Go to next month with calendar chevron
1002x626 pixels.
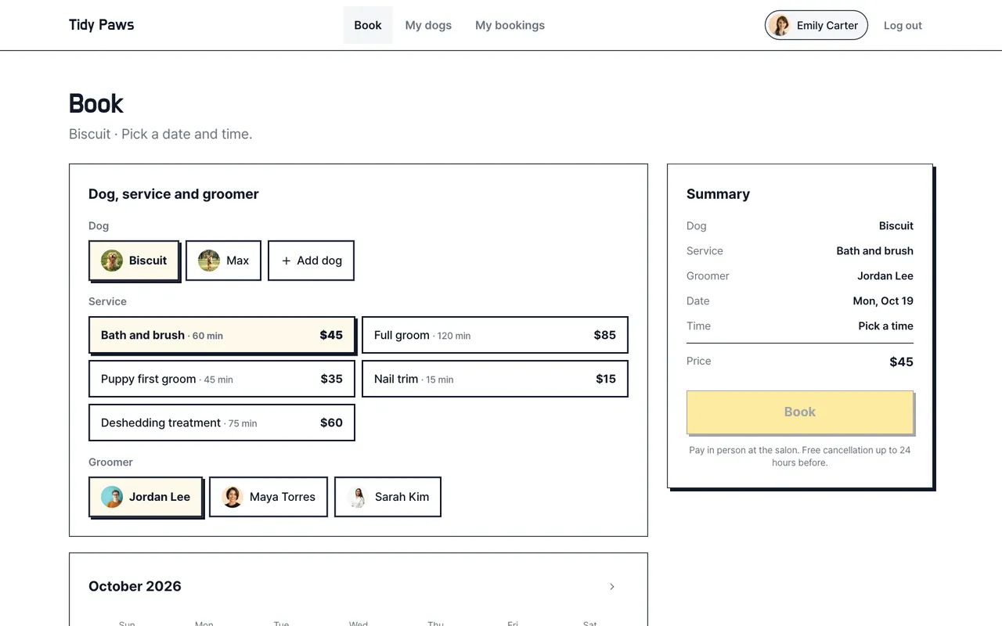[x=612, y=586]
